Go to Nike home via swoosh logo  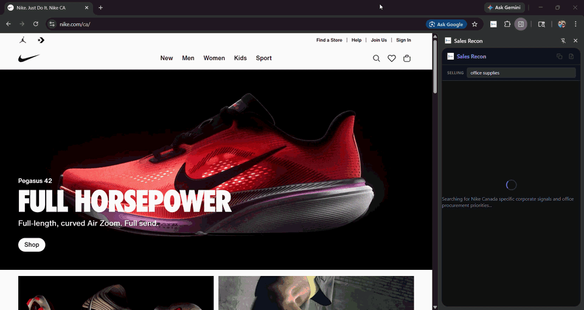[29, 58]
